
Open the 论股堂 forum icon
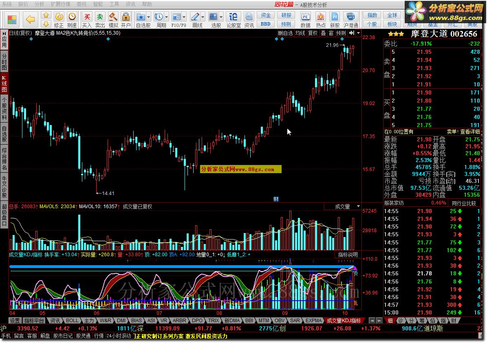point(234,20)
